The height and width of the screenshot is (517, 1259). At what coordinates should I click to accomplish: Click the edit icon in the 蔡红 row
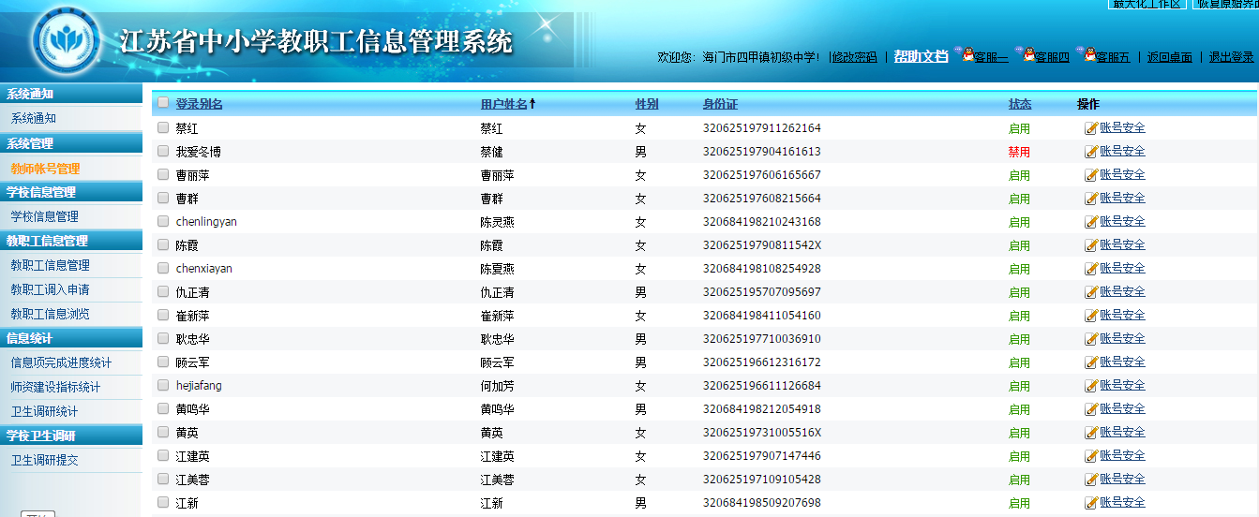point(1091,128)
